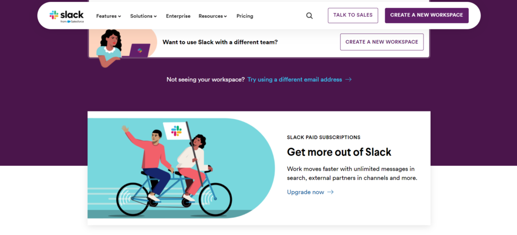Image resolution: width=517 pixels, height=235 pixels.
Task: Go to the Pricing page
Action: tap(245, 16)
